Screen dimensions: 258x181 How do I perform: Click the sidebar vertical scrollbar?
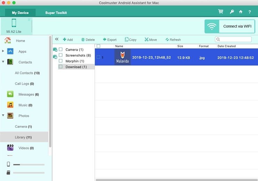[50, 91]
